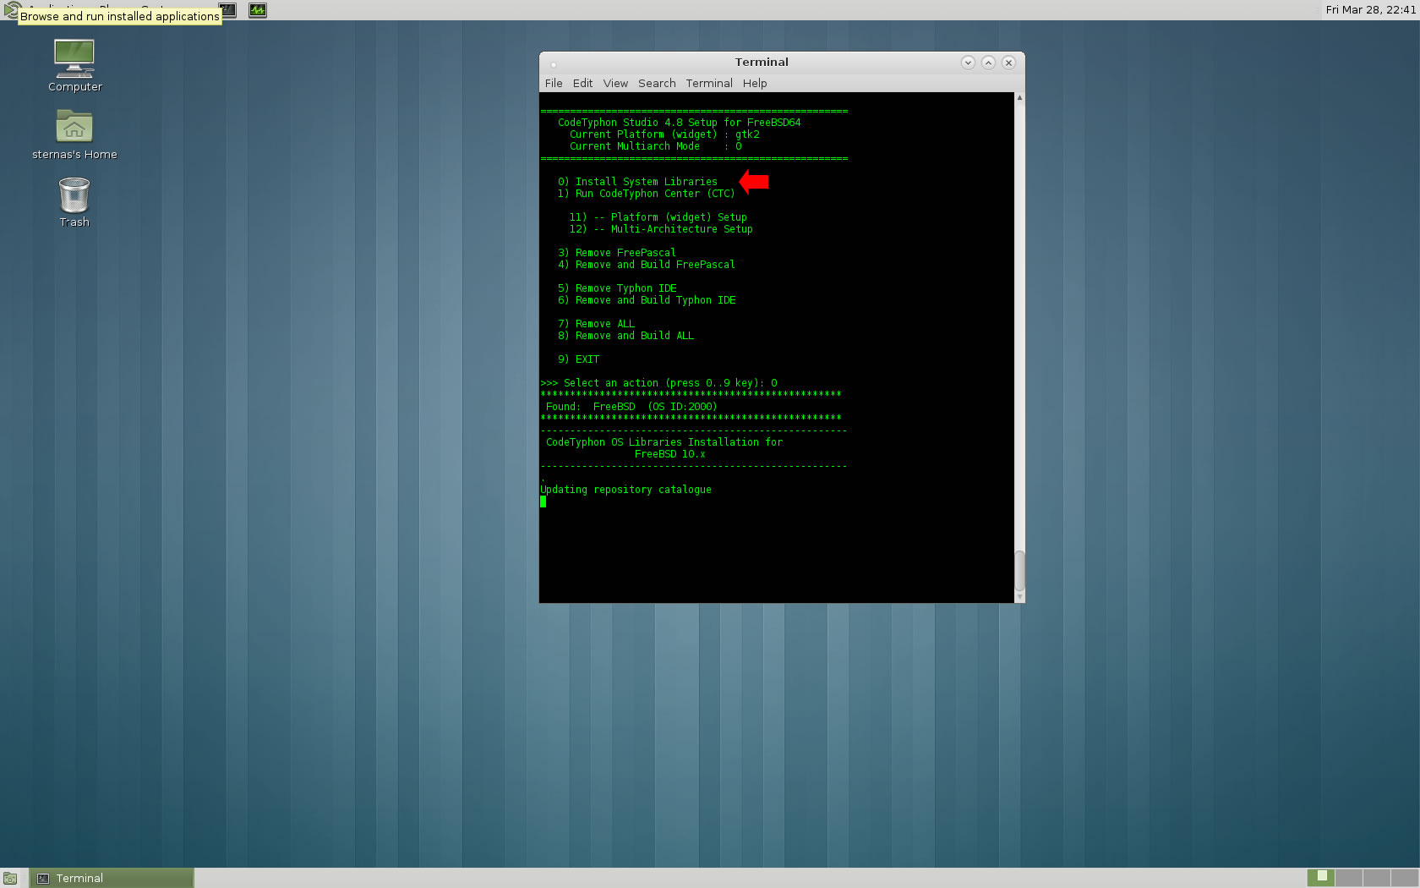Open the Edit menu in Terminal
1420x888 pixels.
[582, 83]
